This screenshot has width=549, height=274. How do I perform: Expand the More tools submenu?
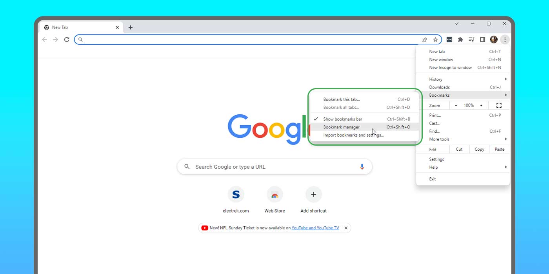click(x=439, y=139)
